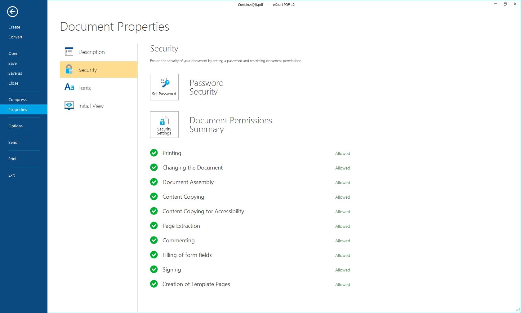Select Convert in the left menu

point(16,37)
